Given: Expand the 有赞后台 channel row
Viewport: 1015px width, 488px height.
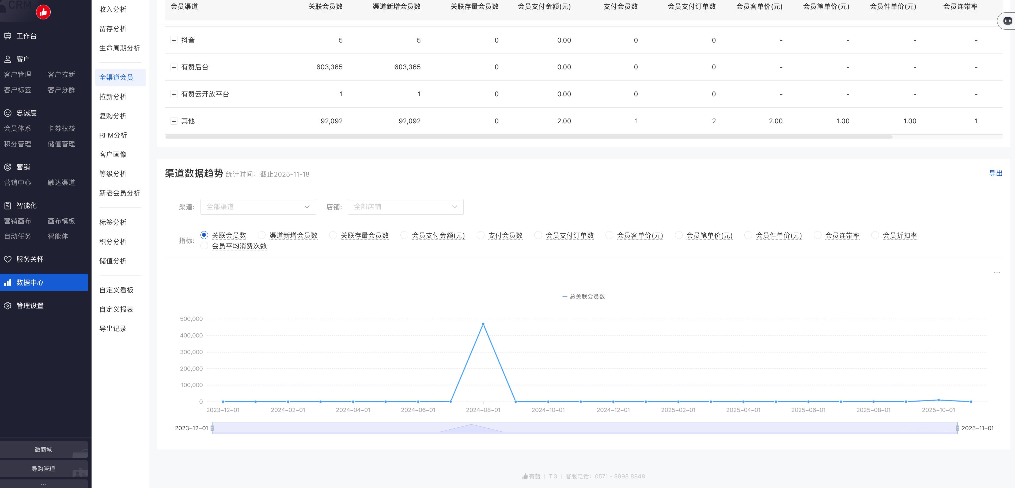Looking at the screenshot, I should point(174,67).
